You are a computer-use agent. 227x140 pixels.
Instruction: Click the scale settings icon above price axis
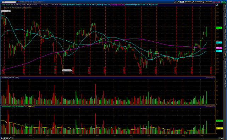pyautogui.click(x=217, y=5)
